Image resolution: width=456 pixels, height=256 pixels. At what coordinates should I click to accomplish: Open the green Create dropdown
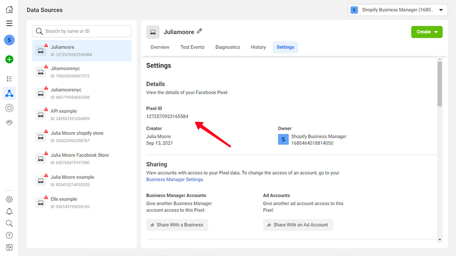tap(426, 32)
